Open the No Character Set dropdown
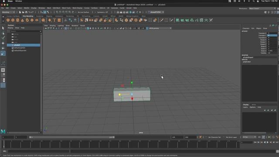Image resolution: width=279 pixels, height=157 pixels. pos(214,137)
